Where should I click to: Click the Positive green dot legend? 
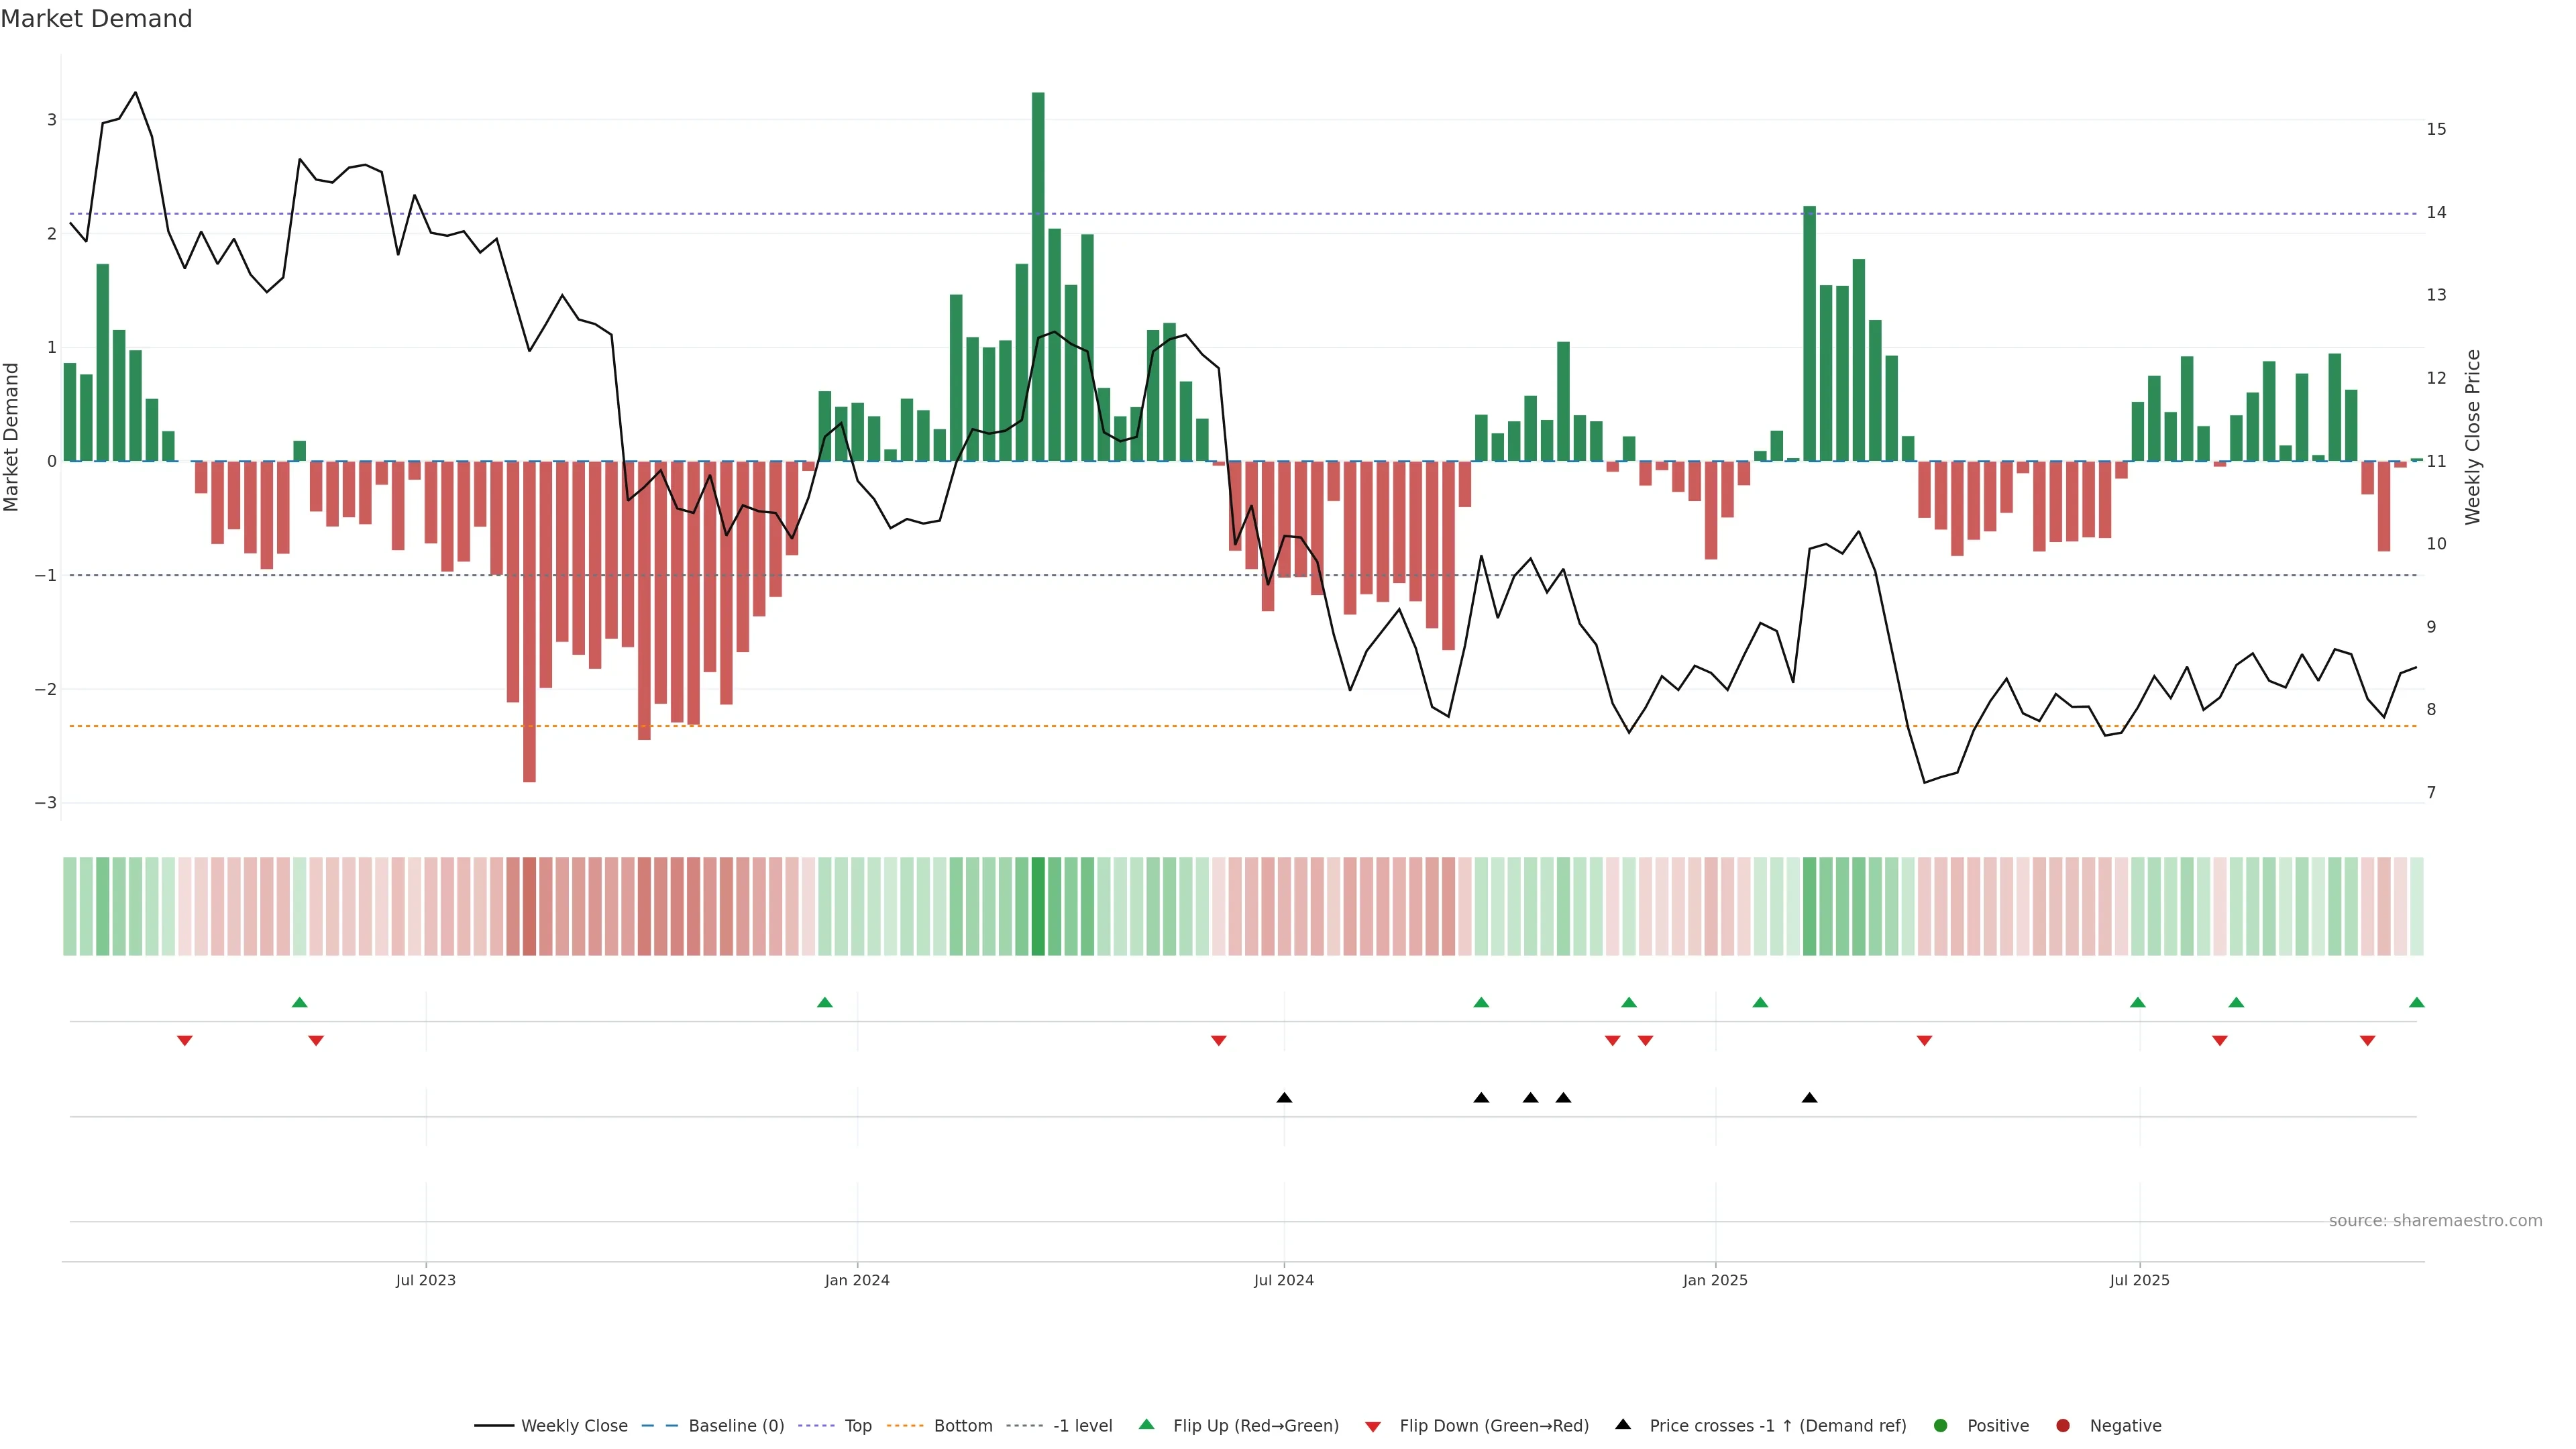pyautogui.click(x=1941, y=1426)
